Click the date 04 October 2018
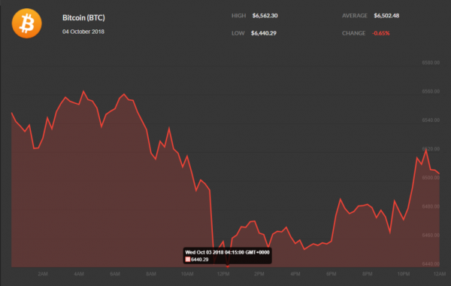 click(83, 32)
